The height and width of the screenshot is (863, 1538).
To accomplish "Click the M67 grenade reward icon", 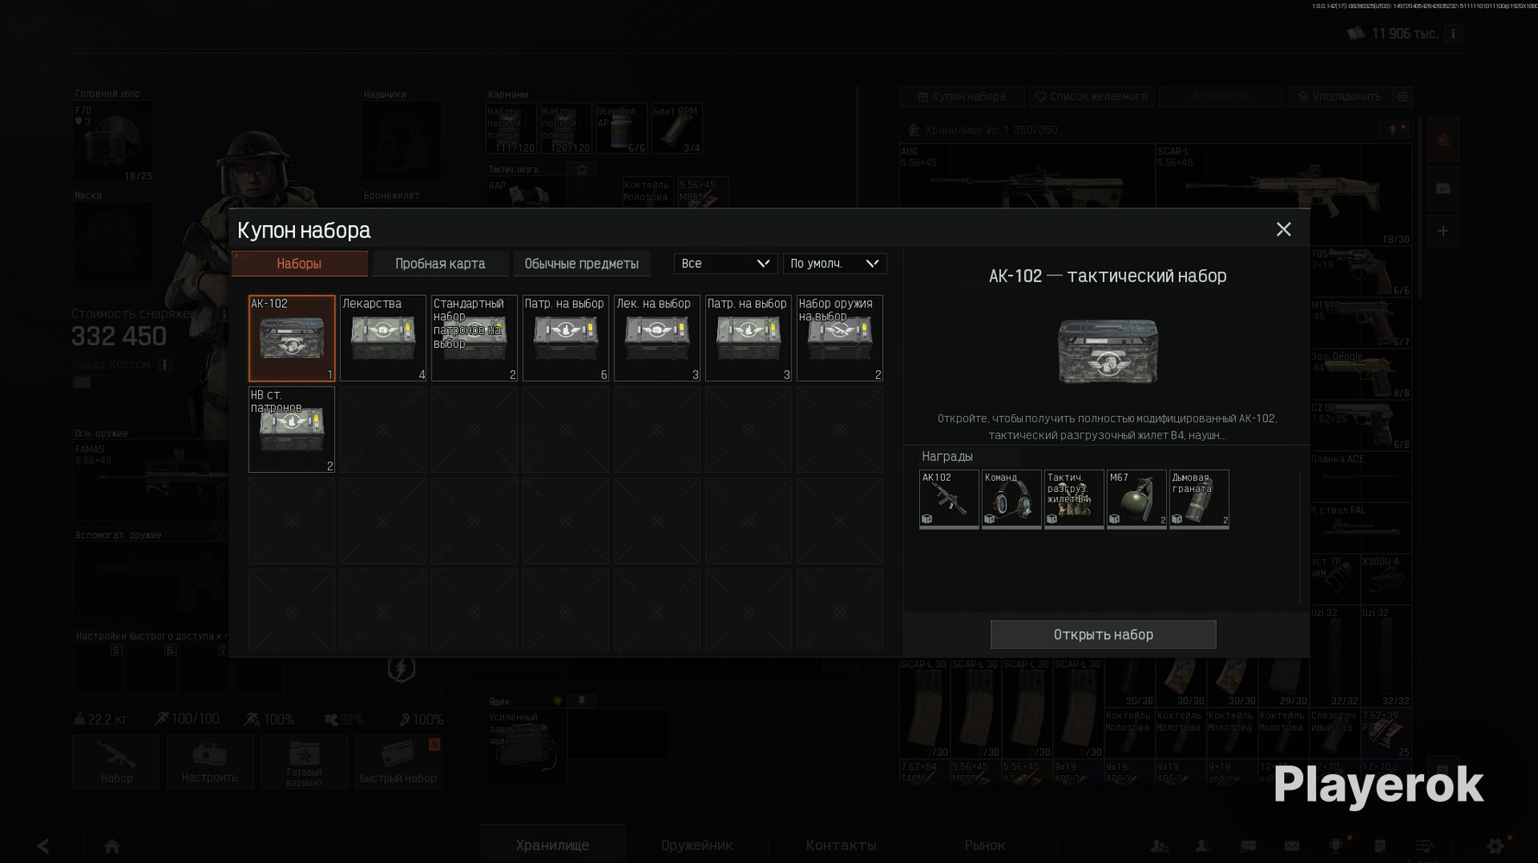I will (1137, 499).
